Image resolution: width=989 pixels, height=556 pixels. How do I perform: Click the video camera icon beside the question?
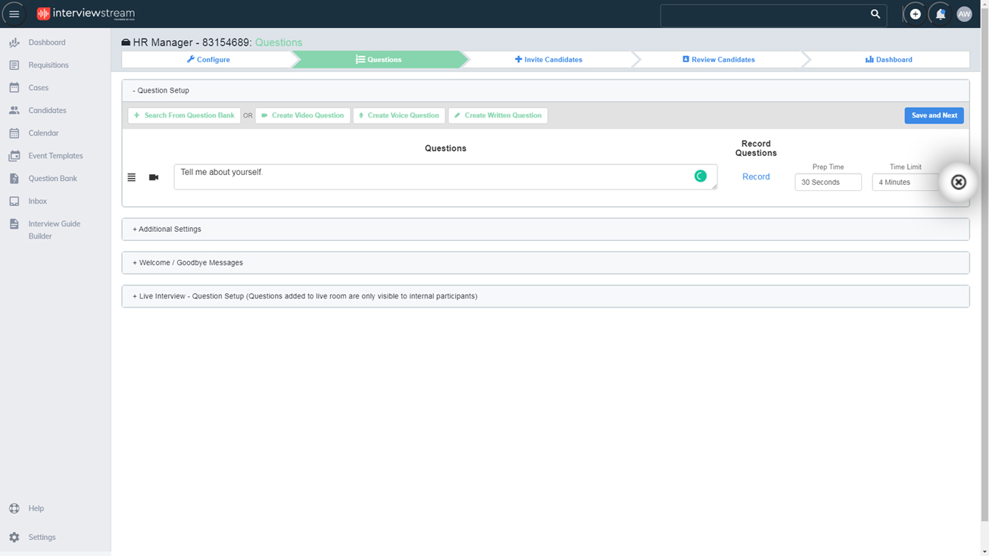point(154,176)
